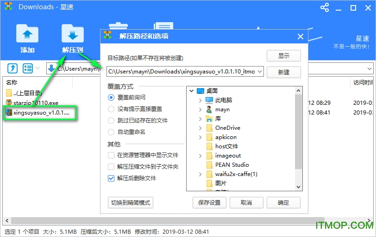This screenshot has width=376, height=237.
Task: Select 跳过已经存在的文件 radio option
Action: coord(111,121)
